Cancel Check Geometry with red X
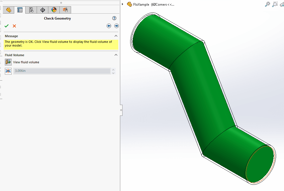The image size is (284, 191). click(14, 26)
